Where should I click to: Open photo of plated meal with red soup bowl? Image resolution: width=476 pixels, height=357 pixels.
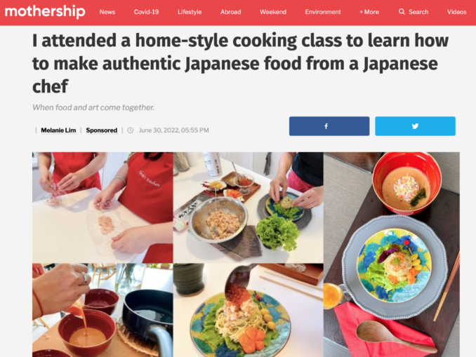pos(391,255)
